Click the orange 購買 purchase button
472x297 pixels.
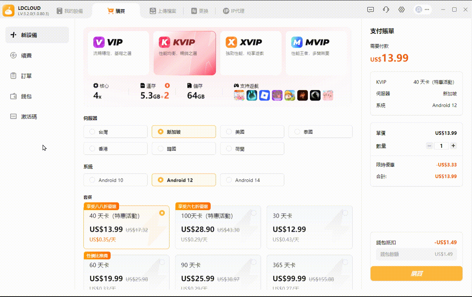click(x=416, y=273)
